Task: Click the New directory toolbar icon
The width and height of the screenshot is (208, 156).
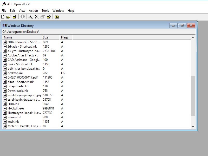Action: 49,17
